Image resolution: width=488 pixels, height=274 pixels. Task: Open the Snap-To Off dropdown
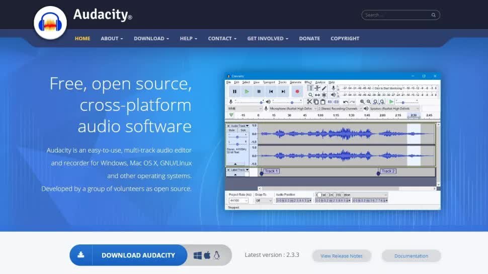[264, 201]
